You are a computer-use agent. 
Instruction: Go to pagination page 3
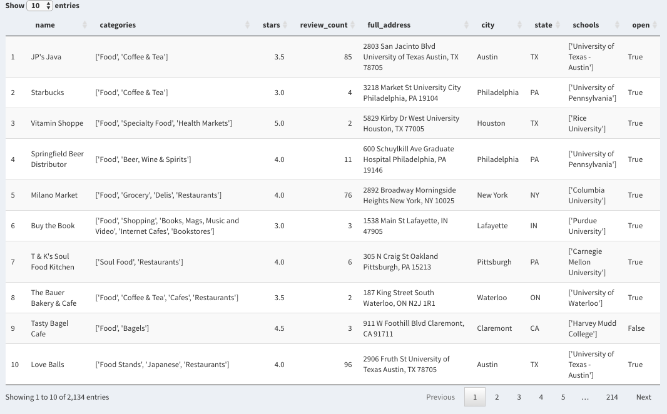pyautogui.click(x=519, y=397)
